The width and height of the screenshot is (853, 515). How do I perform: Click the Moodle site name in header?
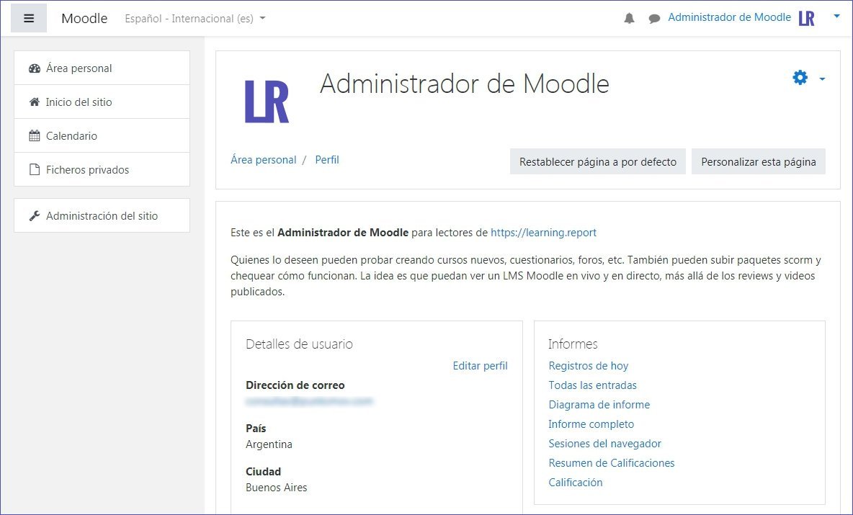84,19
